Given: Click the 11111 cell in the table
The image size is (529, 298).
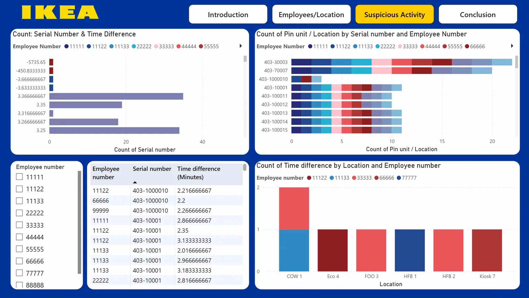Looking at the screenshot, I should click(x=101, y=221).
